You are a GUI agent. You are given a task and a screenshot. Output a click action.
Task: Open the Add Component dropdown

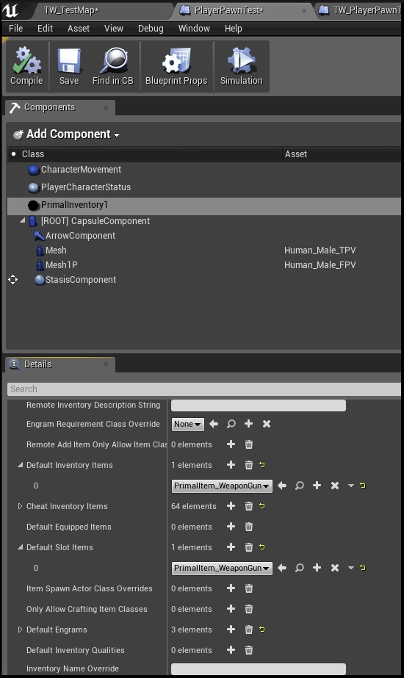(x=67, y=134)
